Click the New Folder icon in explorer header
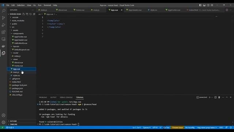 (x=27, y=14)
